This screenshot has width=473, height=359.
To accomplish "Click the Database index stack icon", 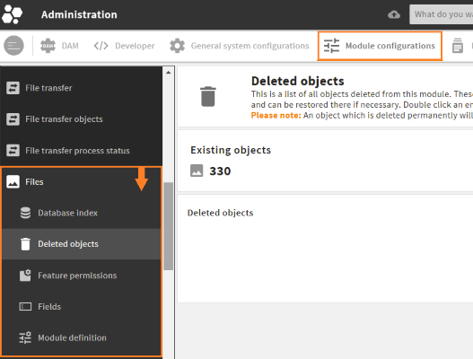I will click(25, 213).
